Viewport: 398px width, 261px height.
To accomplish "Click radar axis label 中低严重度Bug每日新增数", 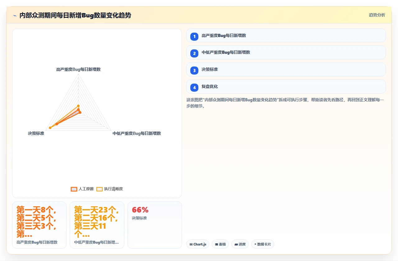I will [137, 133].
